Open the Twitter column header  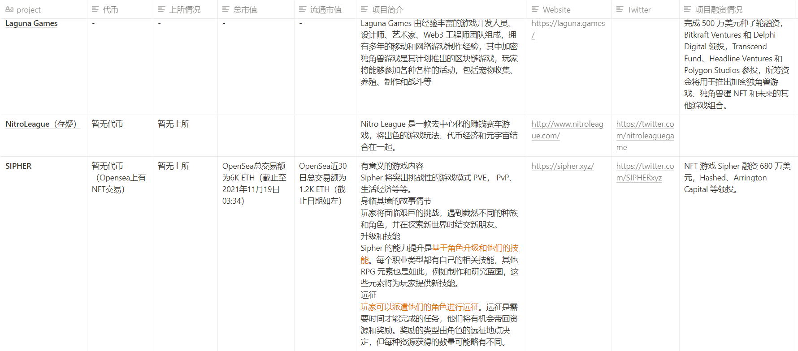point(646,9)
